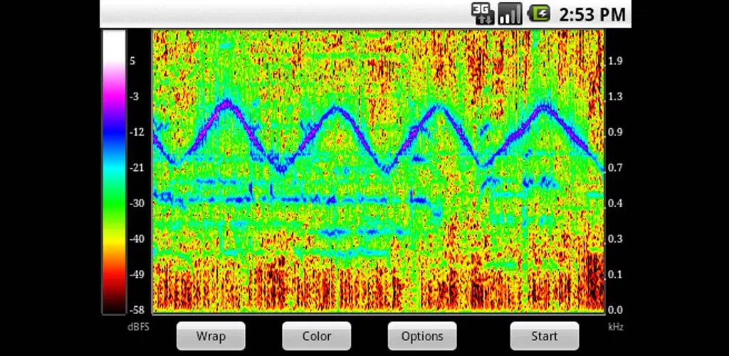The image size is (729, 356).
Task: Click the 0.1 frequency axis label
Action: [616, 274]
